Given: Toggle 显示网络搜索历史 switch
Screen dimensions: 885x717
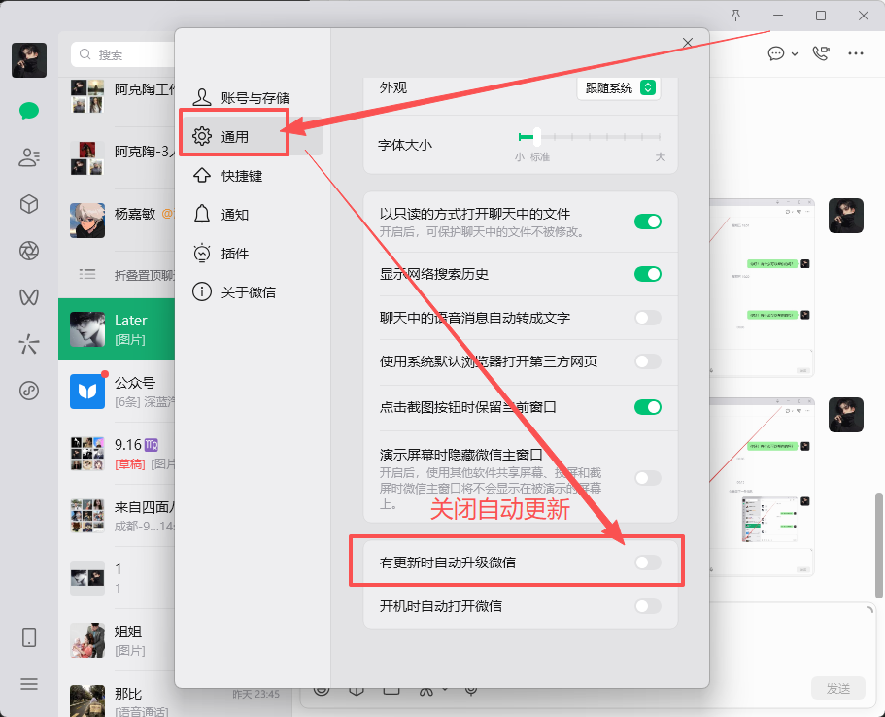Looking at the screenshot, I should 647,274.
